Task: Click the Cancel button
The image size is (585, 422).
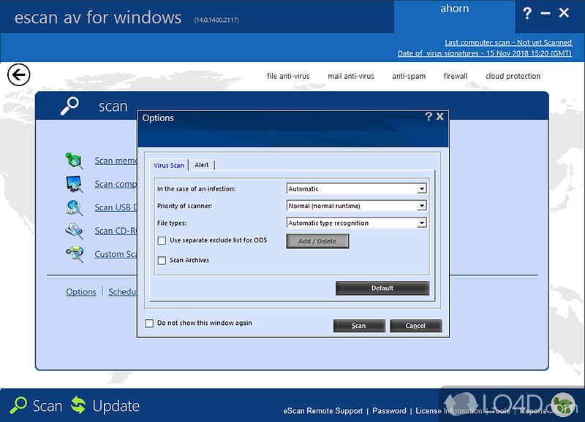Action: (416, 326)
